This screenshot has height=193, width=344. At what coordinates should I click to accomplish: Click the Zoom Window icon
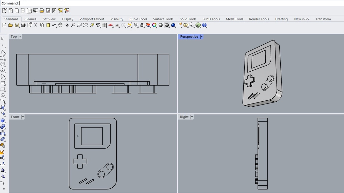pos(79,25)
